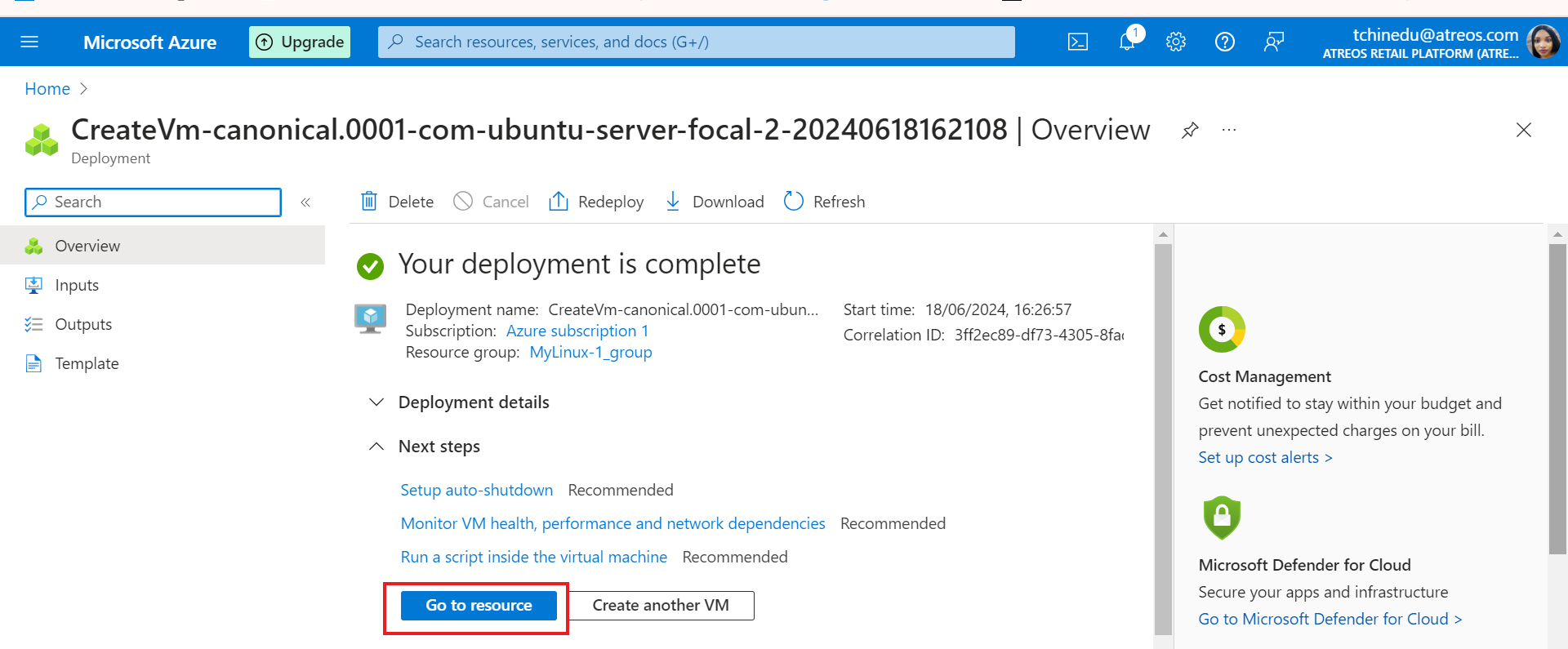The image size is (1568, 649).
Task: Collapse the Next steps section
Action: (376, 447)
